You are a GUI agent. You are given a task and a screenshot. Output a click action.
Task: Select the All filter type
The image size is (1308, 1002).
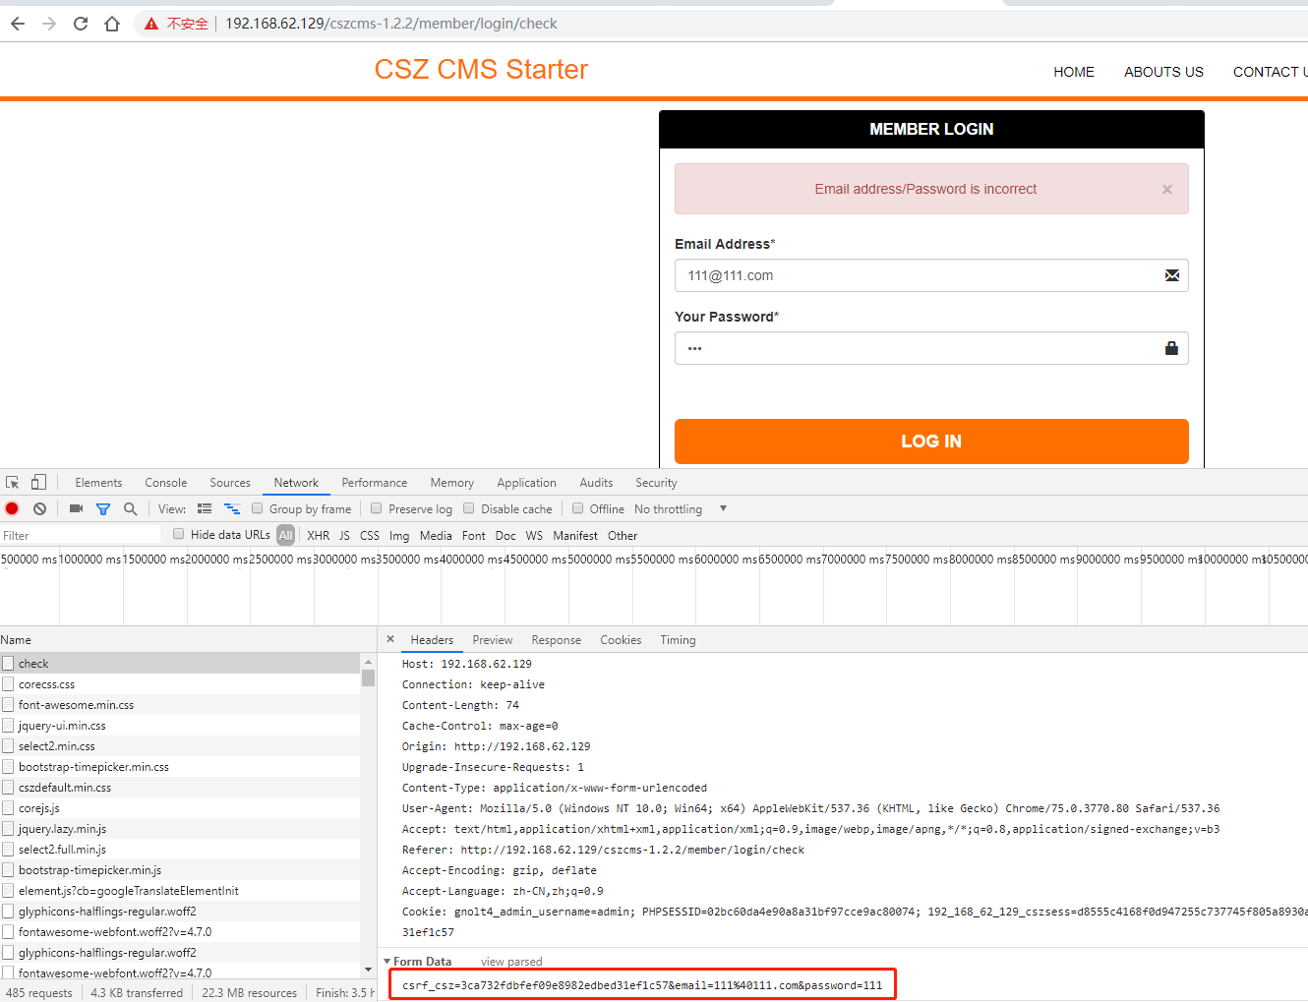pos(285,535)
